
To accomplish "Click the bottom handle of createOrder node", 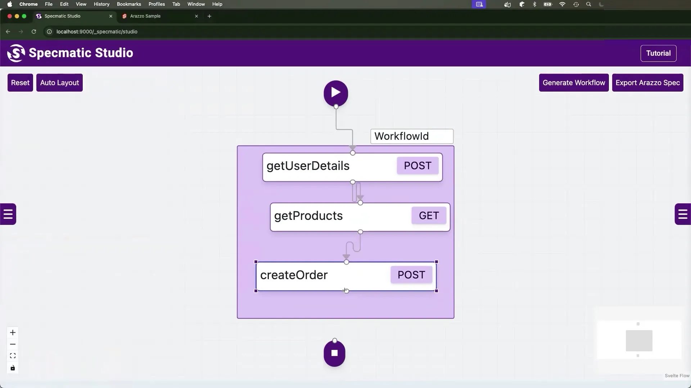I will [346, 291].
